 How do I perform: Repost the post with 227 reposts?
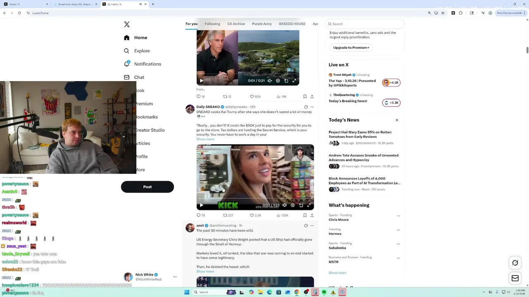click(x=228, y=215)
